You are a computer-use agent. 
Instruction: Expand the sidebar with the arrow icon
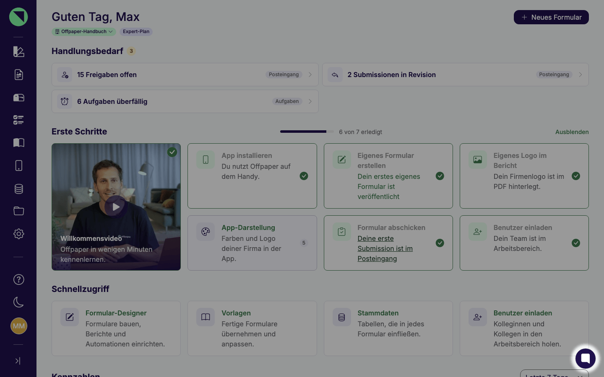(x=18, y=361)
